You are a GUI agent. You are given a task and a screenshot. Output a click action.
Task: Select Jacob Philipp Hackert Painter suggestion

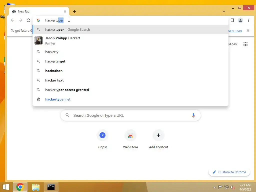(x=130, y=40)
